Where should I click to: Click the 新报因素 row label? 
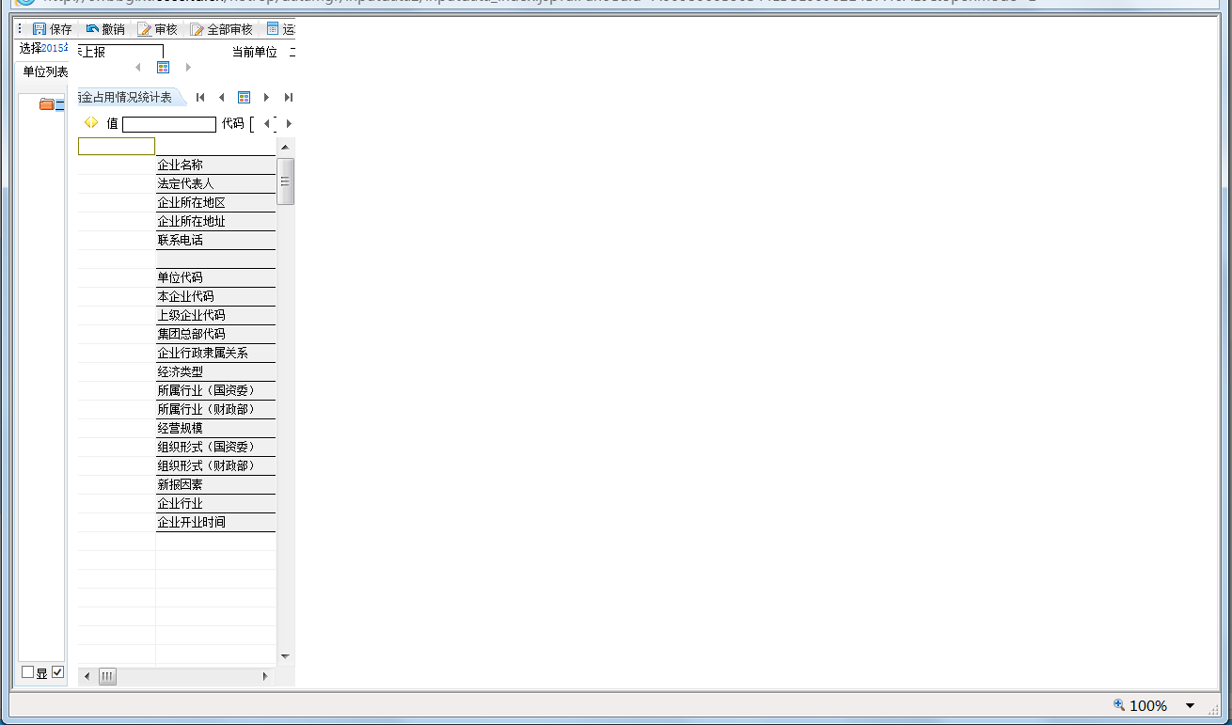tap(215, 484)
